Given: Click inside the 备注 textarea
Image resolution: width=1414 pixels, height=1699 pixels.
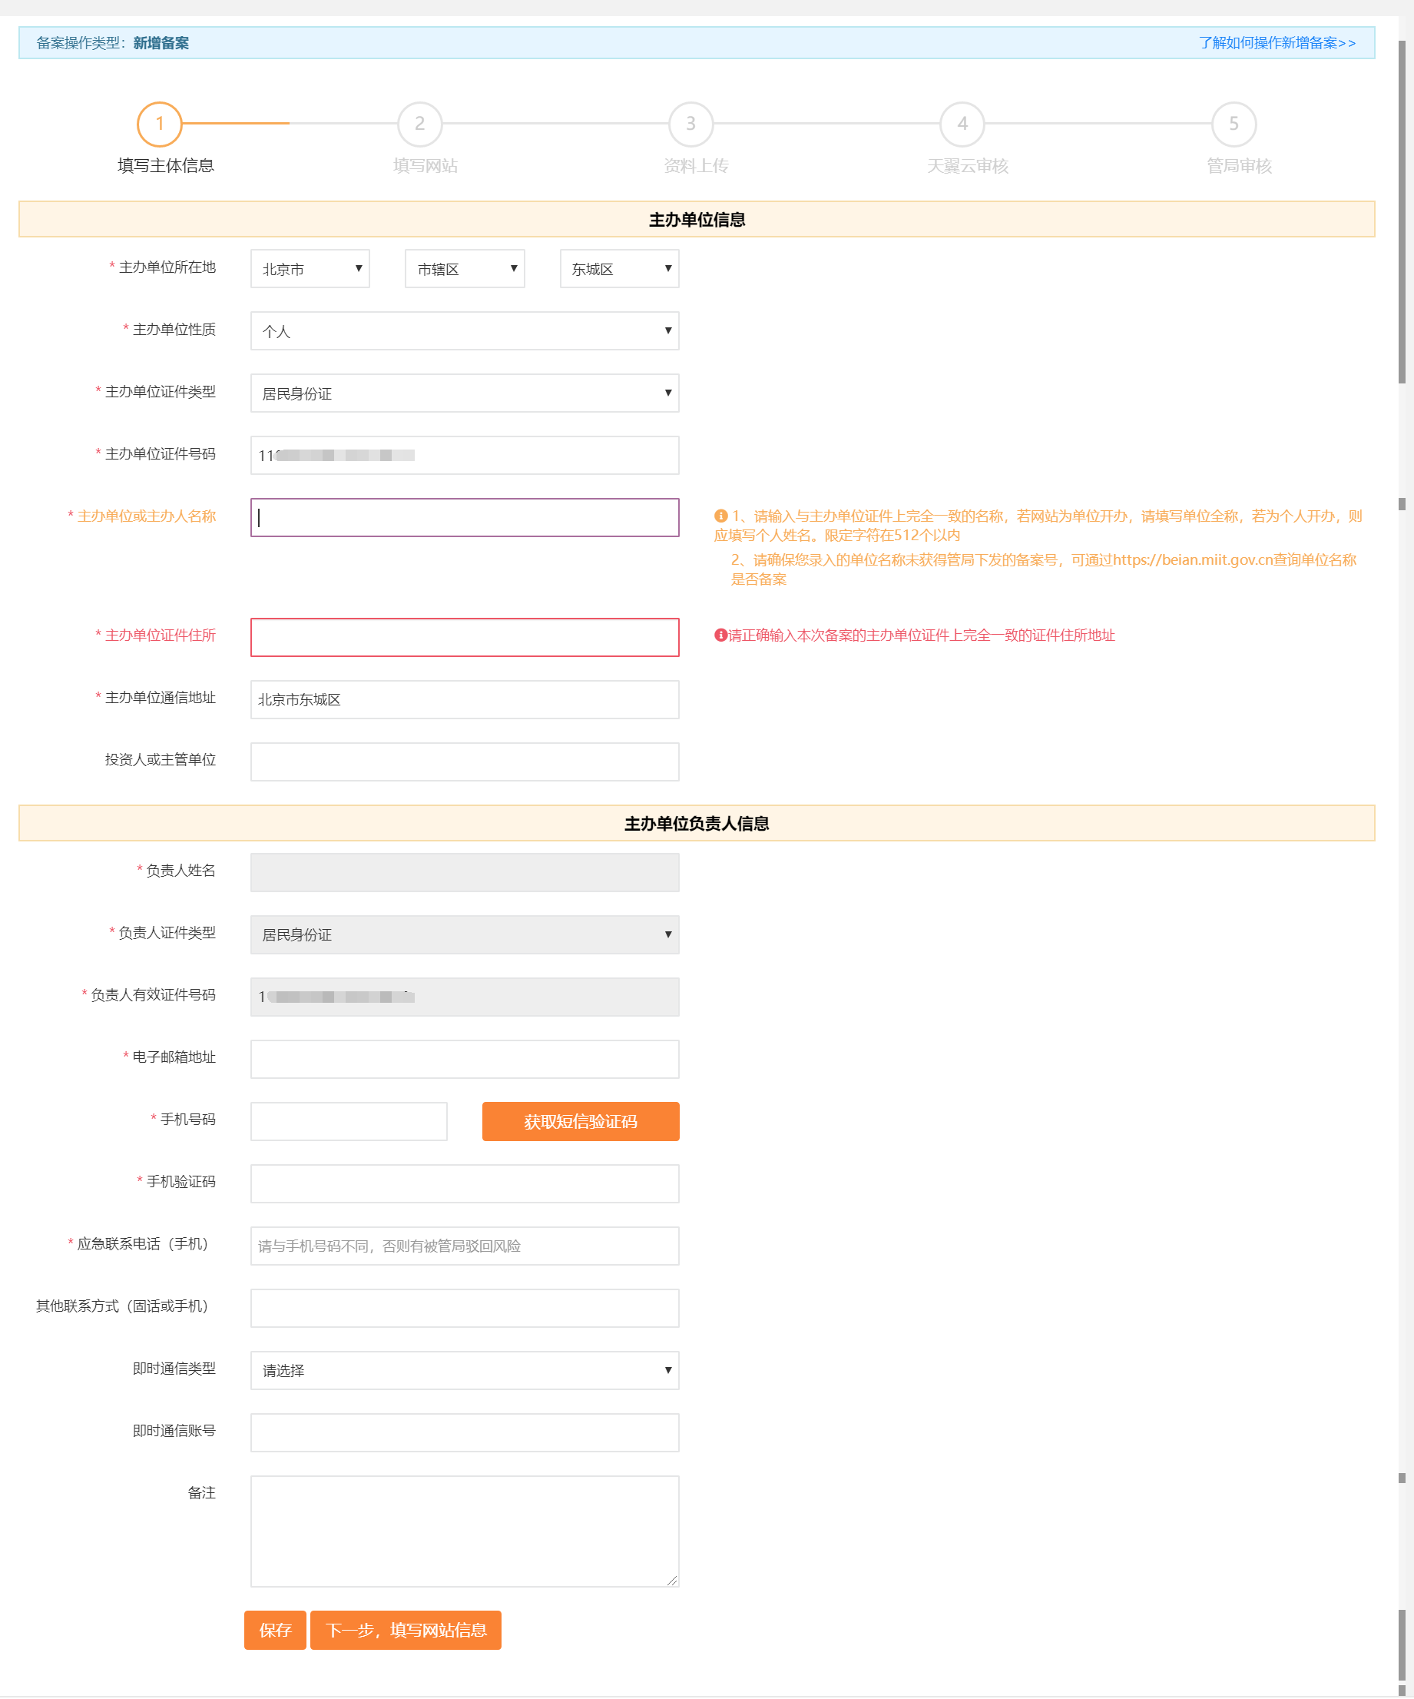Looking at the screenshot, I should click(465, 1531).
